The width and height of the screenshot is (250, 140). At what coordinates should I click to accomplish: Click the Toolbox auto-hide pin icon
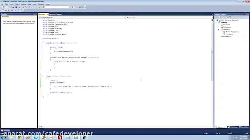click(34, 14)
